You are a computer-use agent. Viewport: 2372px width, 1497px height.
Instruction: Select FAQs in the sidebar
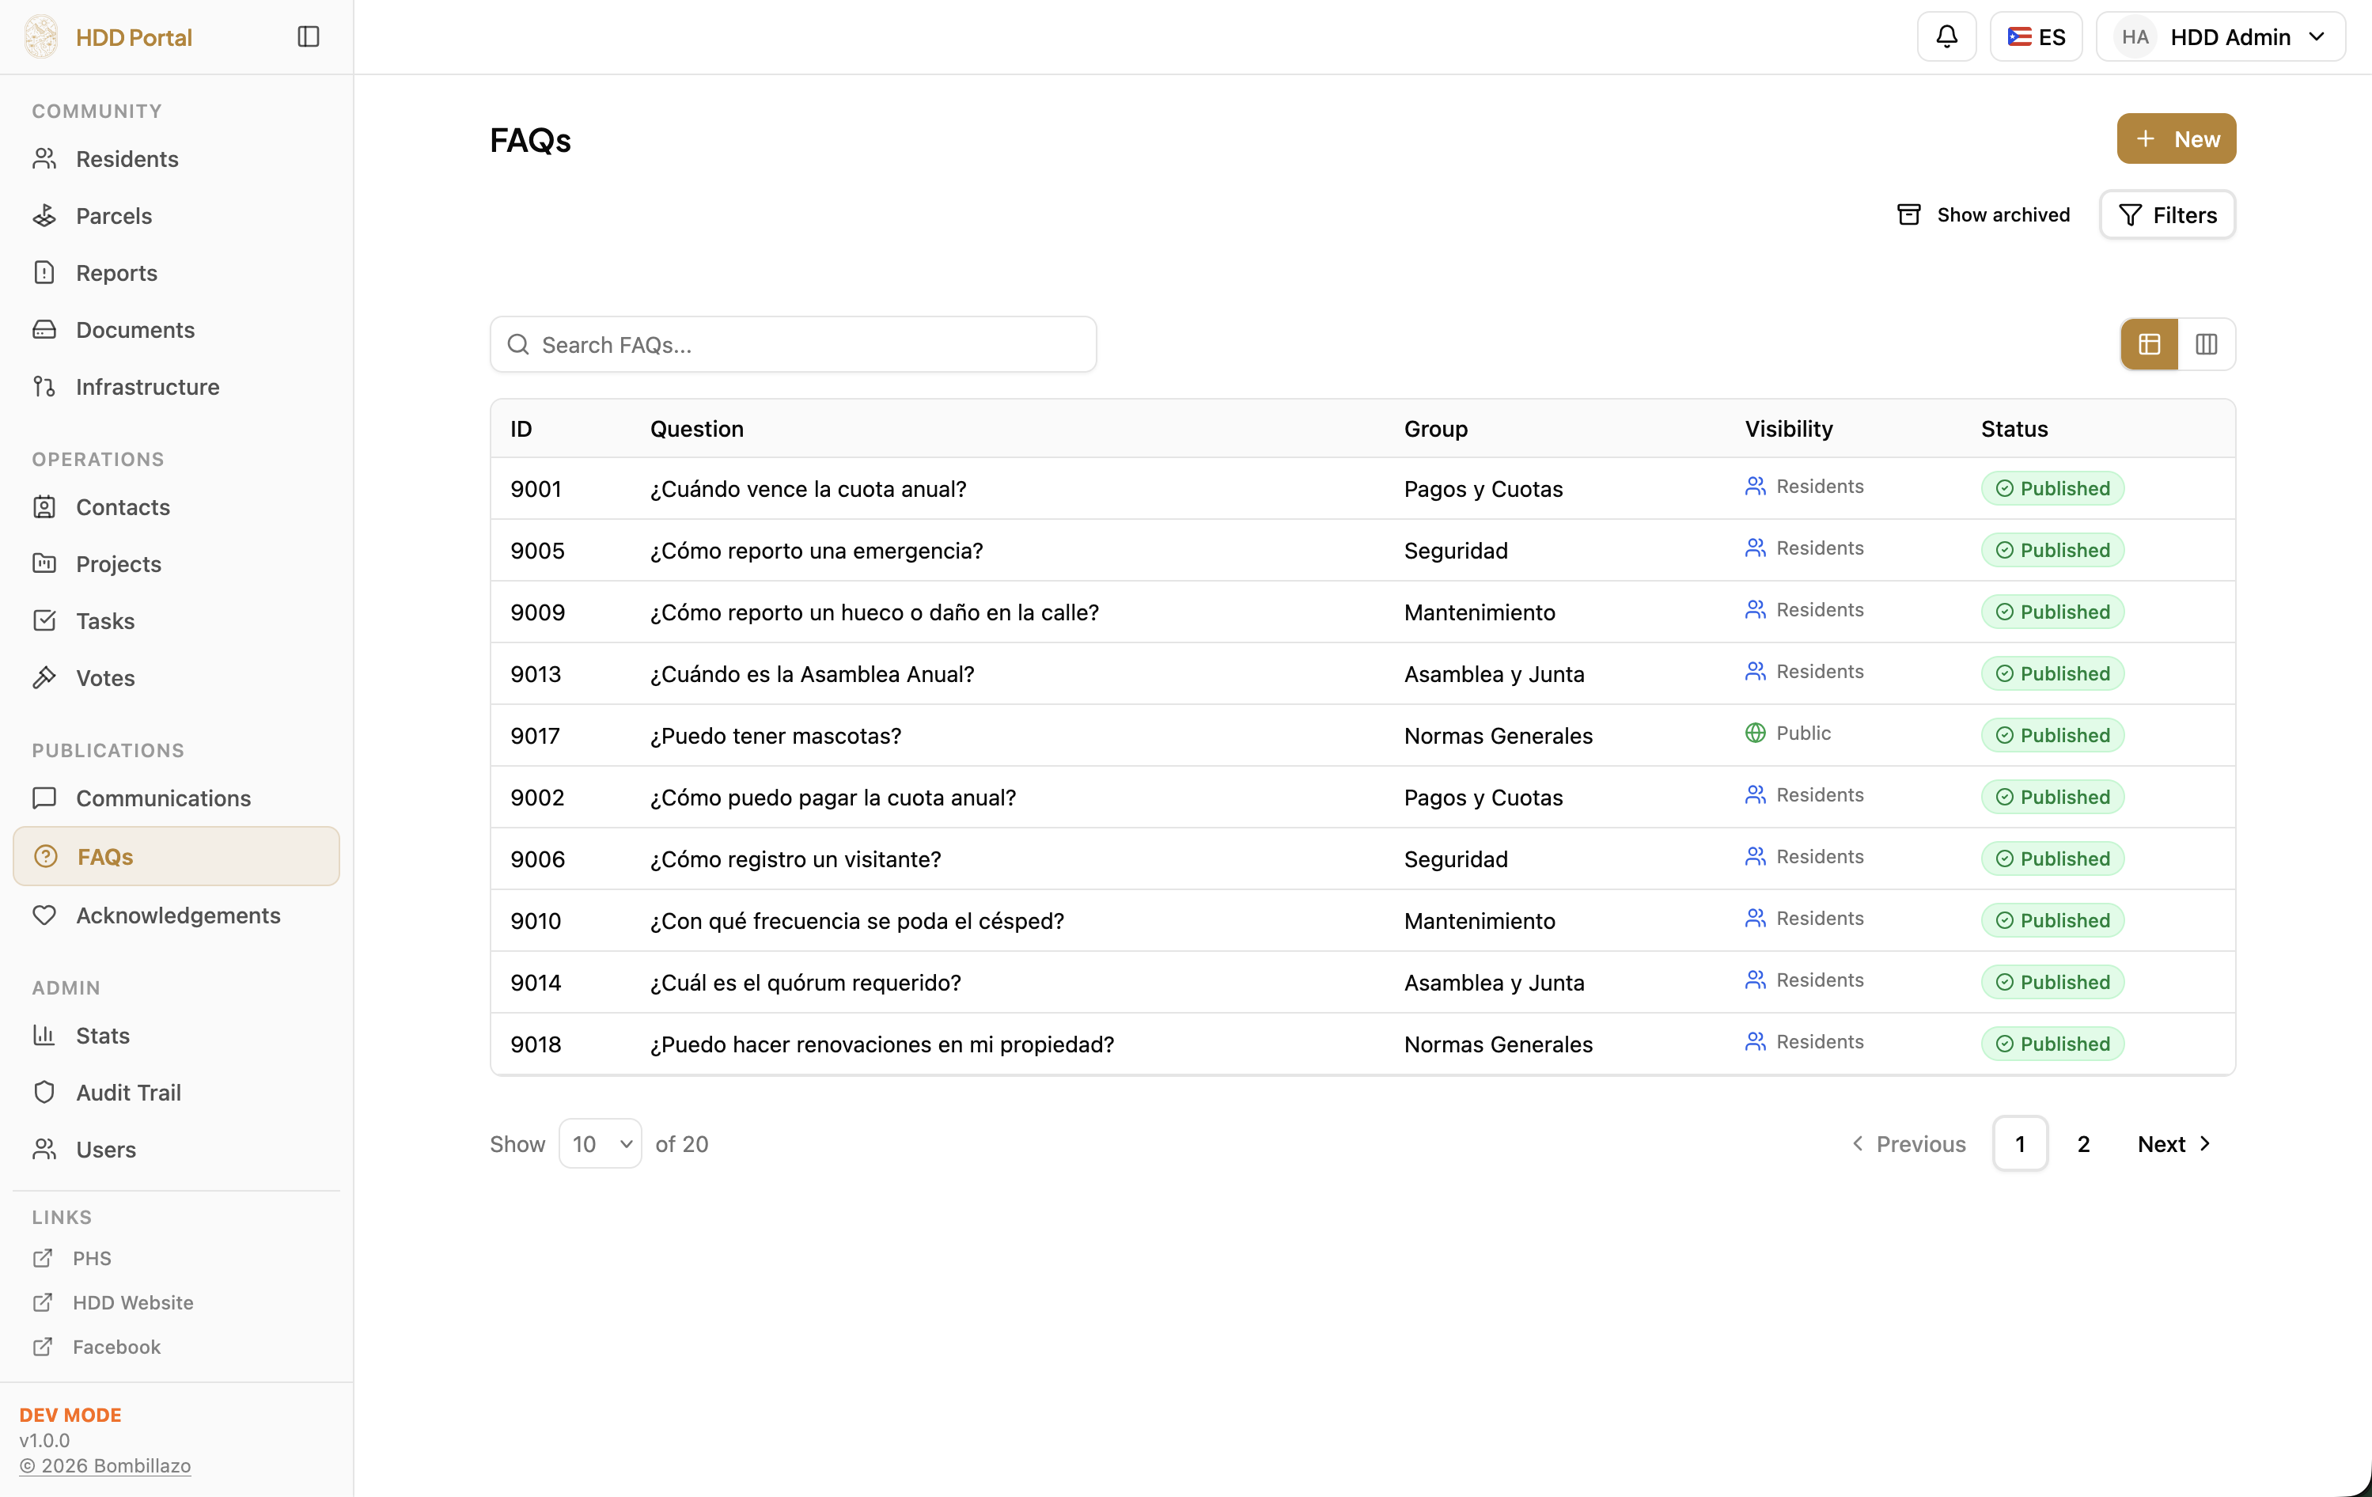[x=176, y=856]
